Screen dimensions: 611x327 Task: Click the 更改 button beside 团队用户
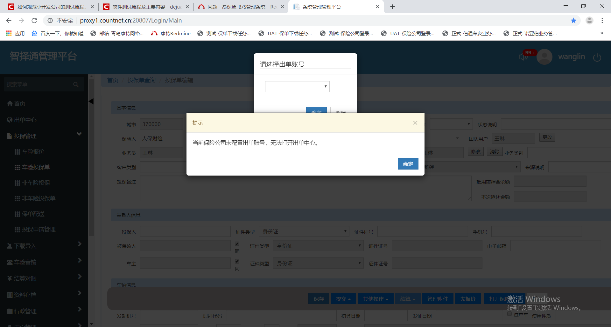point(547,137)
